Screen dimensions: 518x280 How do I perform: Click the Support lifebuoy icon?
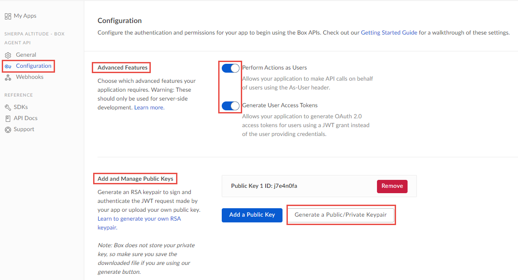click(x=8, y=129)
